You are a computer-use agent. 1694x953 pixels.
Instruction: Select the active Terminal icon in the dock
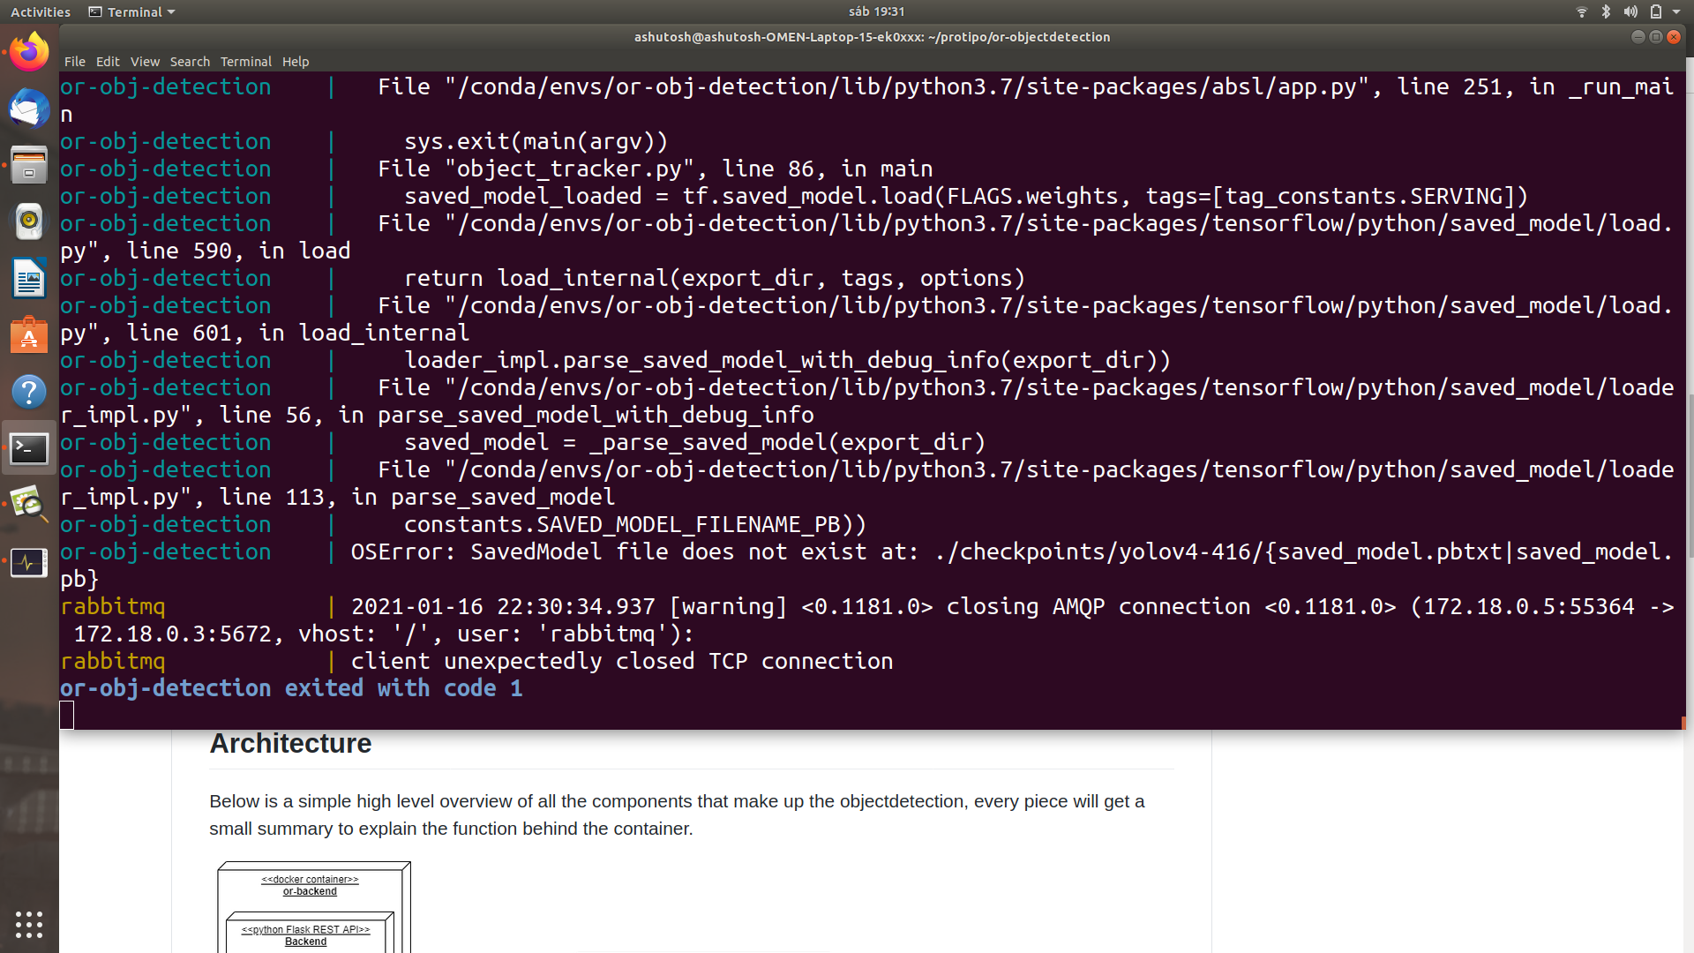pyautogui.click(x=29, y=448)
